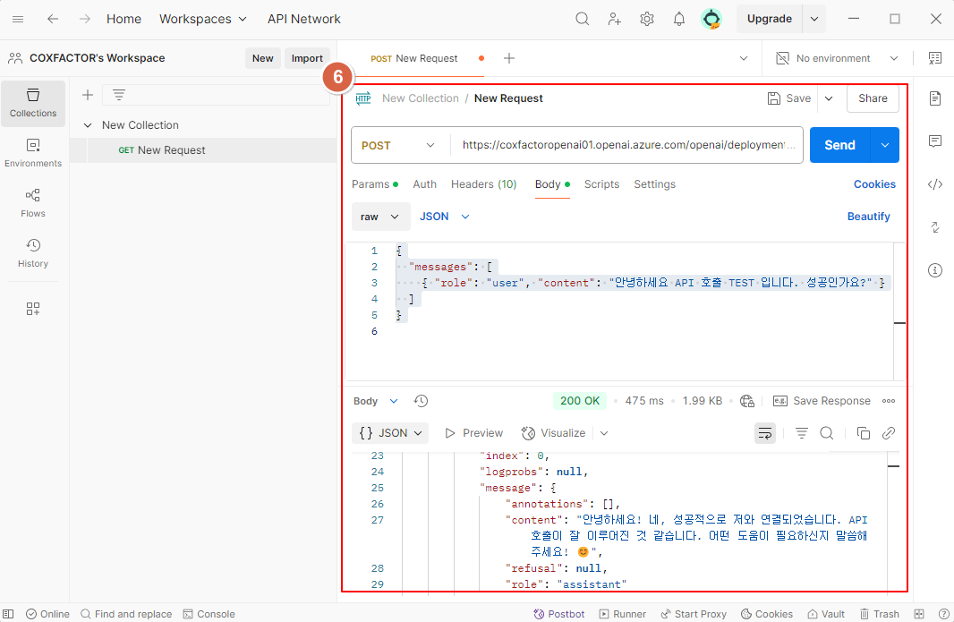Open the Environments sidebar panel
This screenshot has width=954, height=622.
pyautogui.click(x=33, y=153)
